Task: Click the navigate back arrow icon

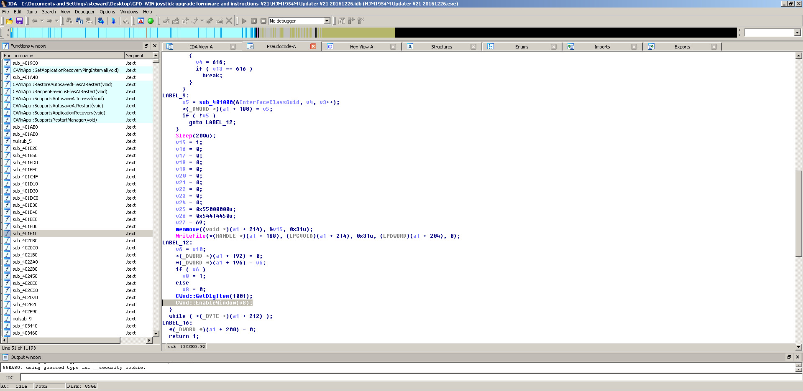Action: click(34, 21)
